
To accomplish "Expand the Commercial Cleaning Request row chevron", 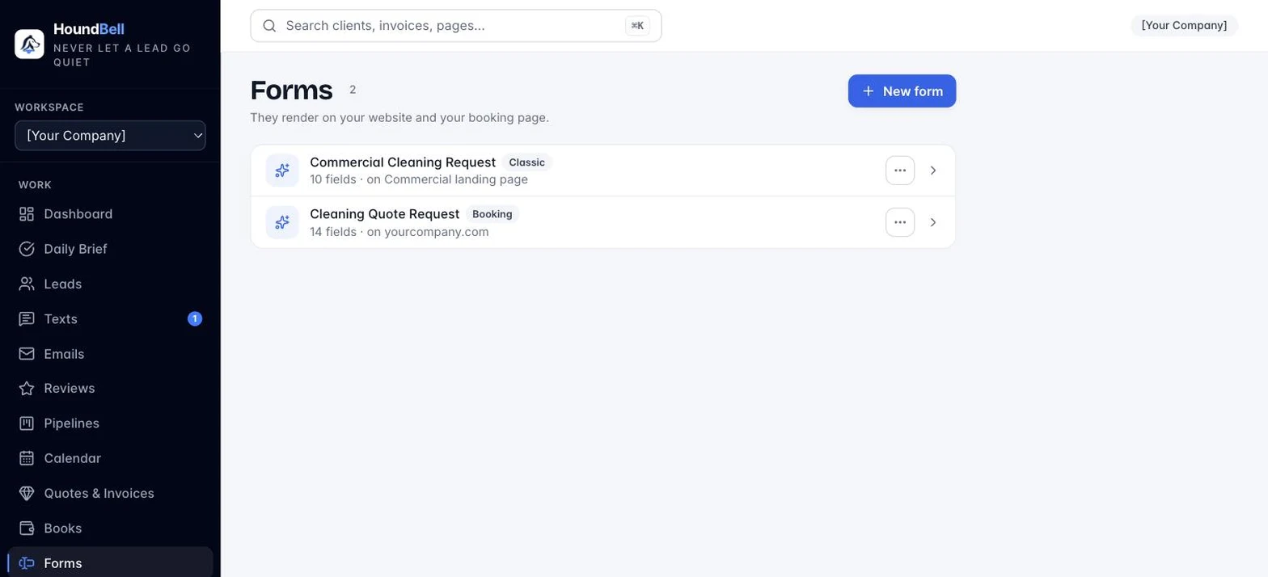I will click(x=933, y=171).
